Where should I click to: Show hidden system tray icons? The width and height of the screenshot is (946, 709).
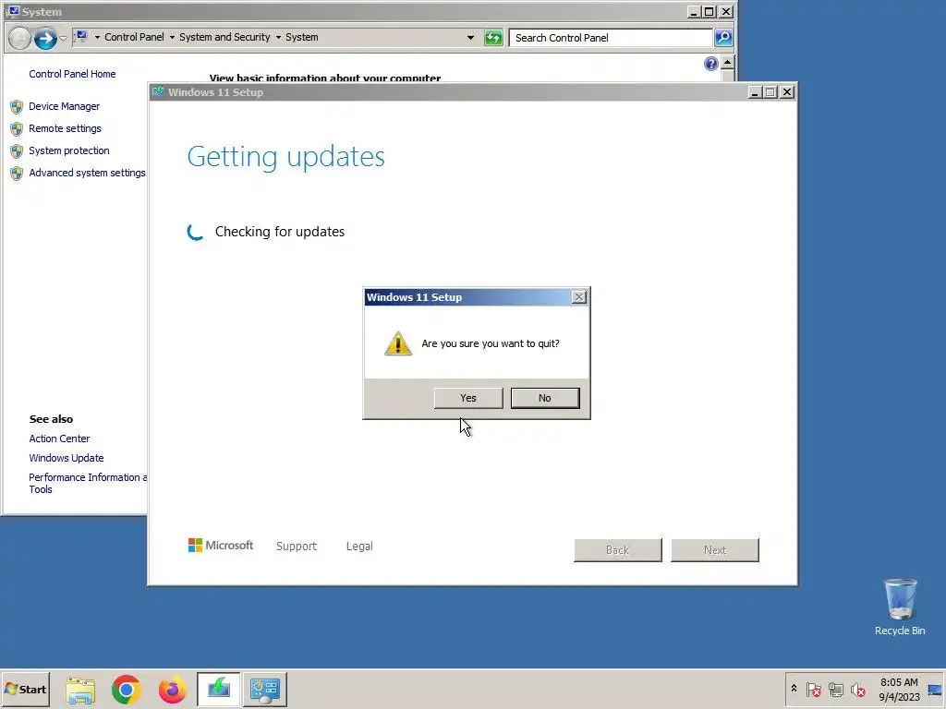point(794,689)
